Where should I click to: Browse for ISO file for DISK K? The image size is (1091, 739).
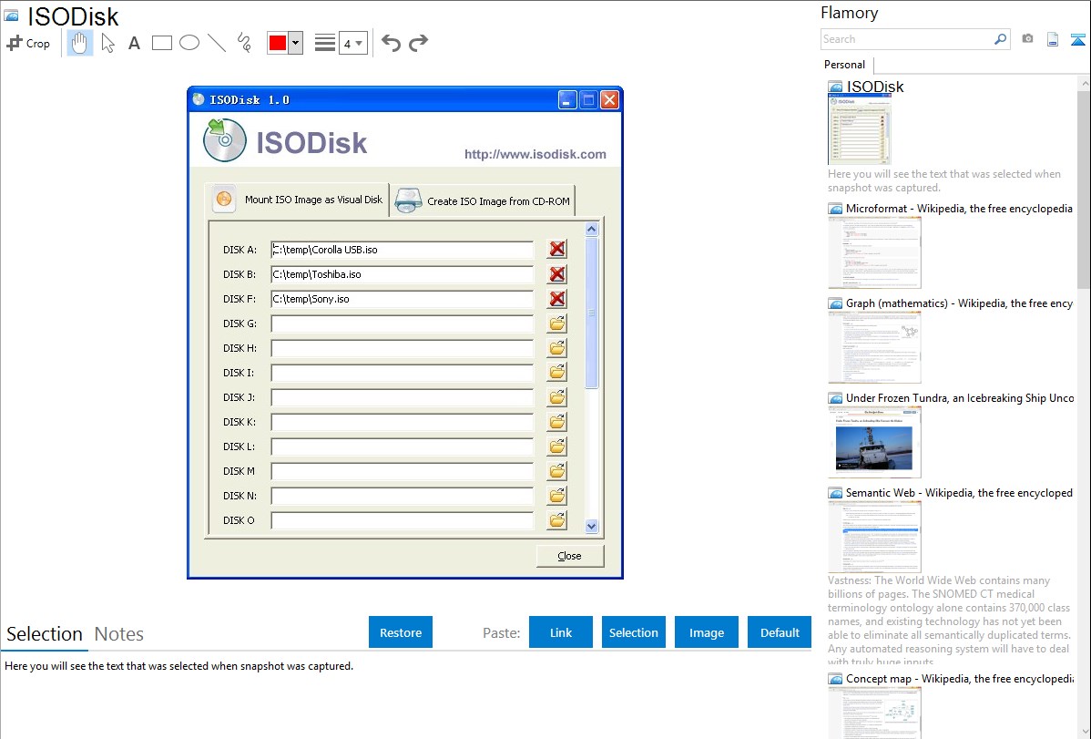(x=556, y=421)
